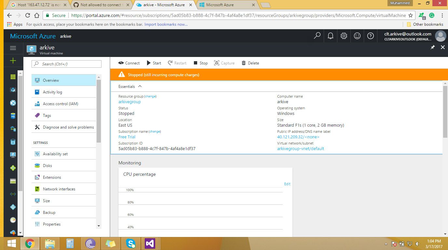Click Edit on CPU percentage chart
The width and height of the screenshot is (448, 250).
pyautogui.click(x=287, y=184)
